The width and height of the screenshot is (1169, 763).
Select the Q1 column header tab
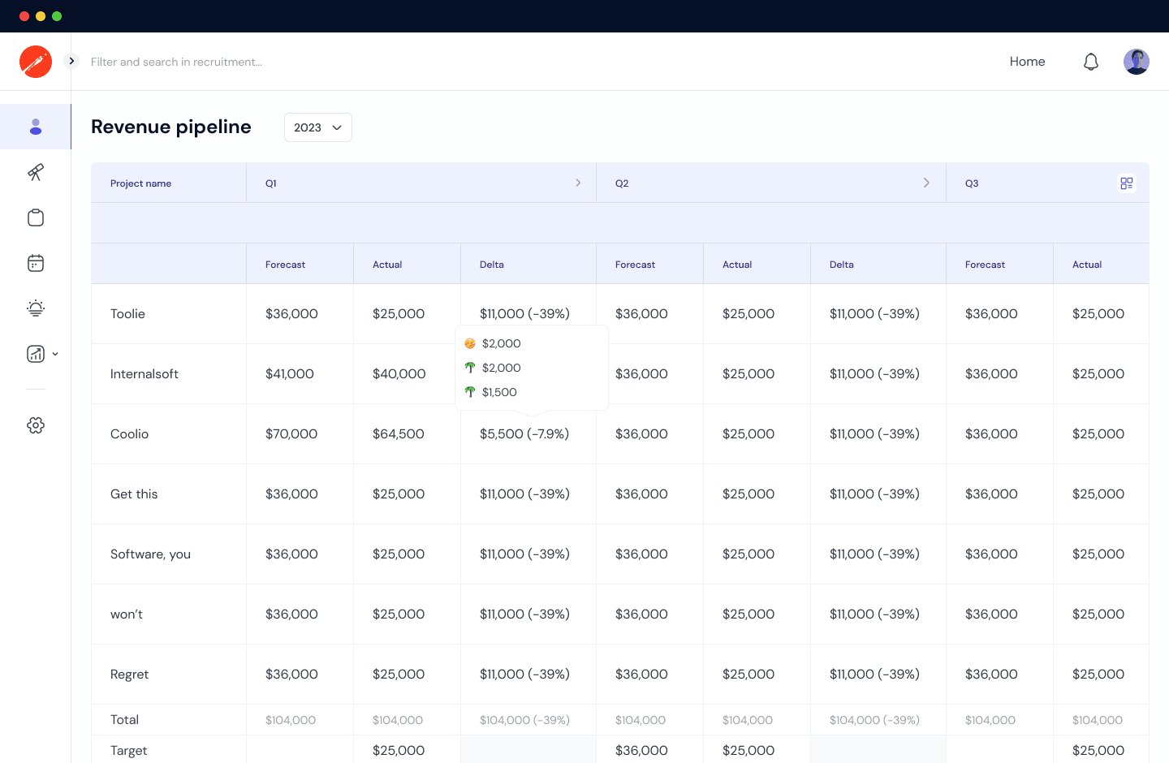pyautogui.click(x=271, y=183)
